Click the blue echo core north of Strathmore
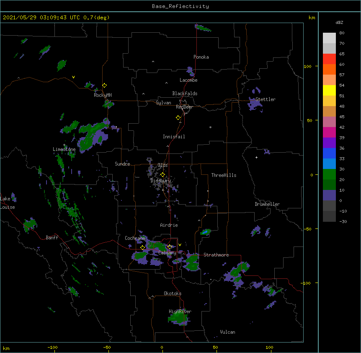The image size is (361, 353). click(206, 231)
